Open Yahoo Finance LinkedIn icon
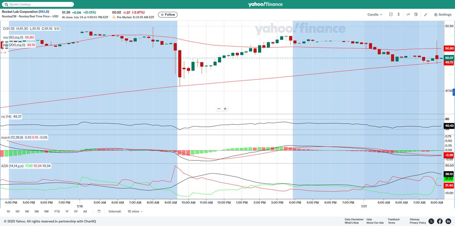 pyautogui.click(x=448, y=221)
